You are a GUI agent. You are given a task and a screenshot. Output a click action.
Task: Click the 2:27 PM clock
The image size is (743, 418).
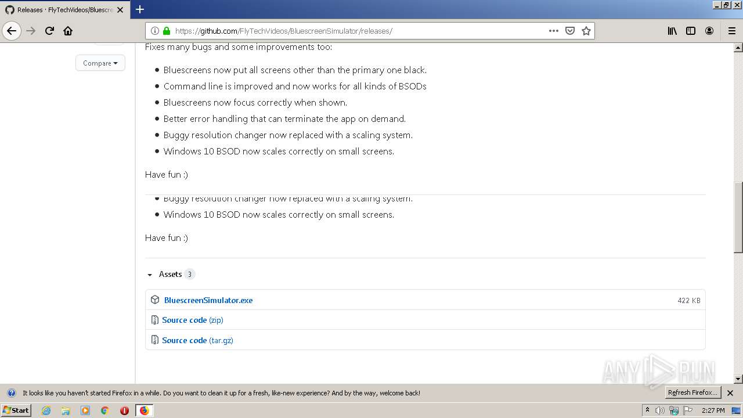(x=713, y=410)
